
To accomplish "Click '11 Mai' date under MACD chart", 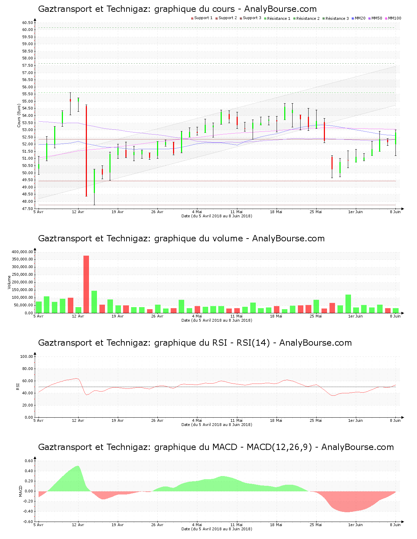I will pos(237,525).
